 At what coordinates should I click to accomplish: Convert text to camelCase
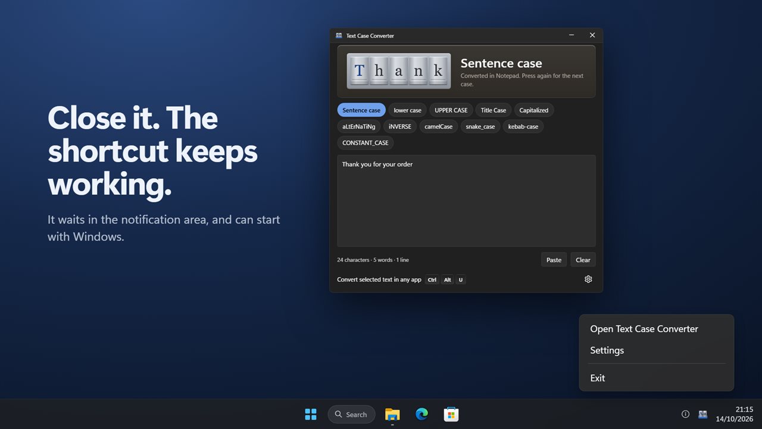[x=439, y=126]
